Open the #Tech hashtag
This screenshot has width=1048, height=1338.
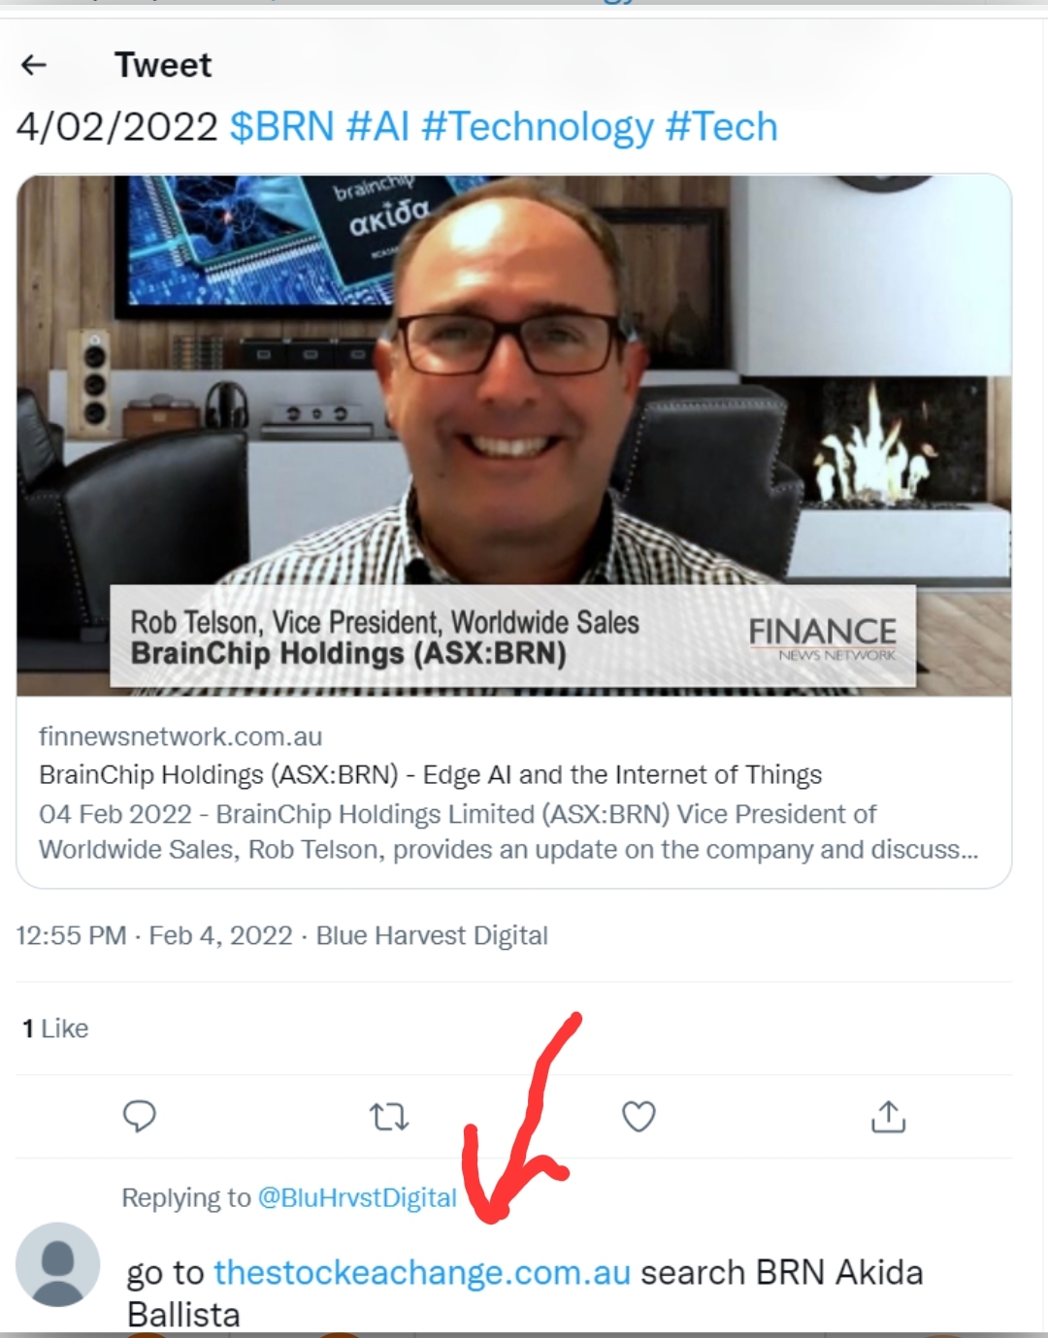[x=722, y=127]
